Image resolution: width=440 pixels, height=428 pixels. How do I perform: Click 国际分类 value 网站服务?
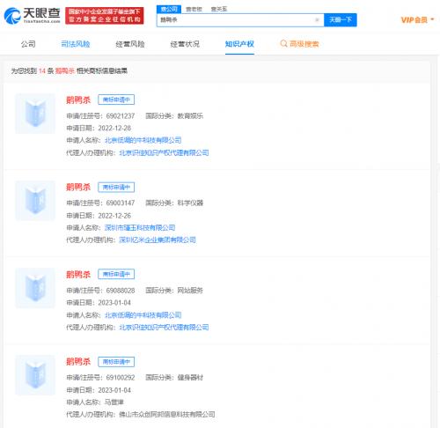point(190,291)
